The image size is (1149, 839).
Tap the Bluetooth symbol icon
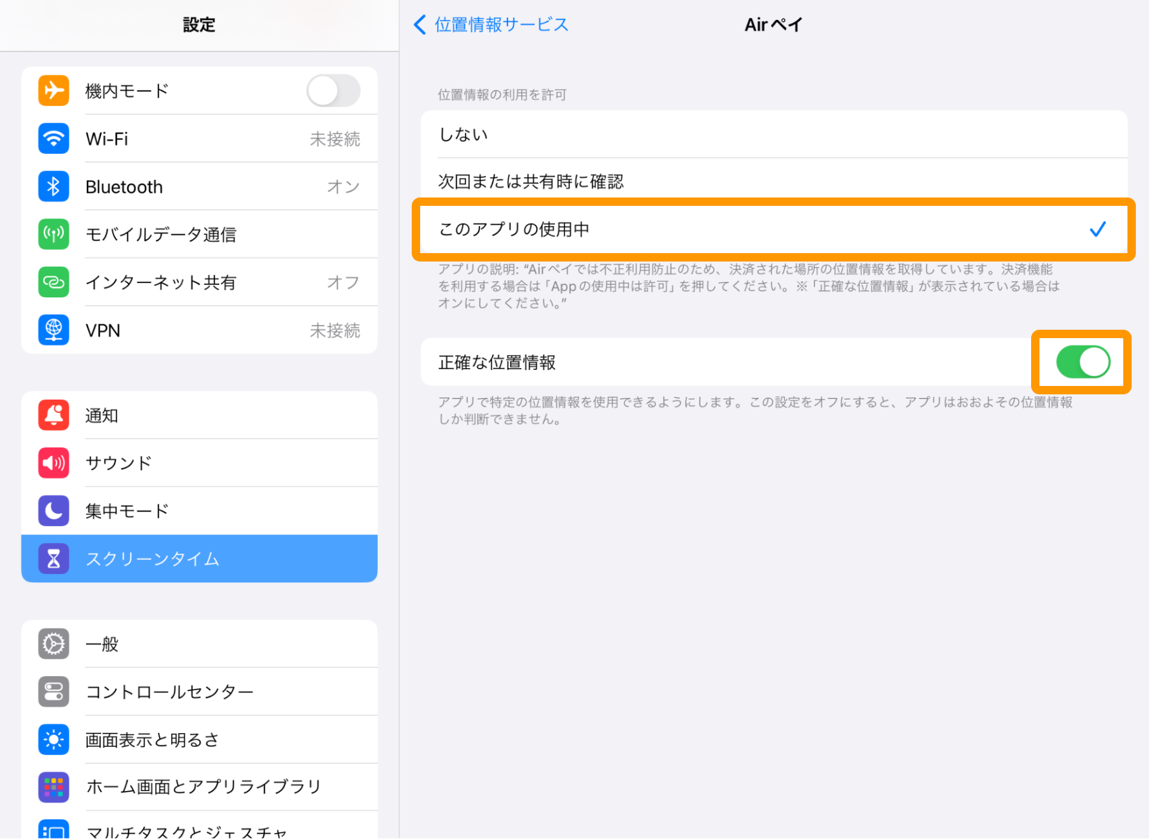click(x=53, y=187)
